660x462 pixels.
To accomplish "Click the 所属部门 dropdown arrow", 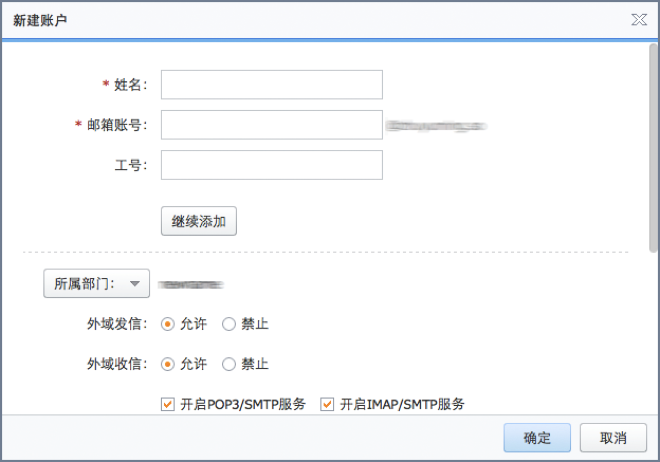I will tap(135, 283).
